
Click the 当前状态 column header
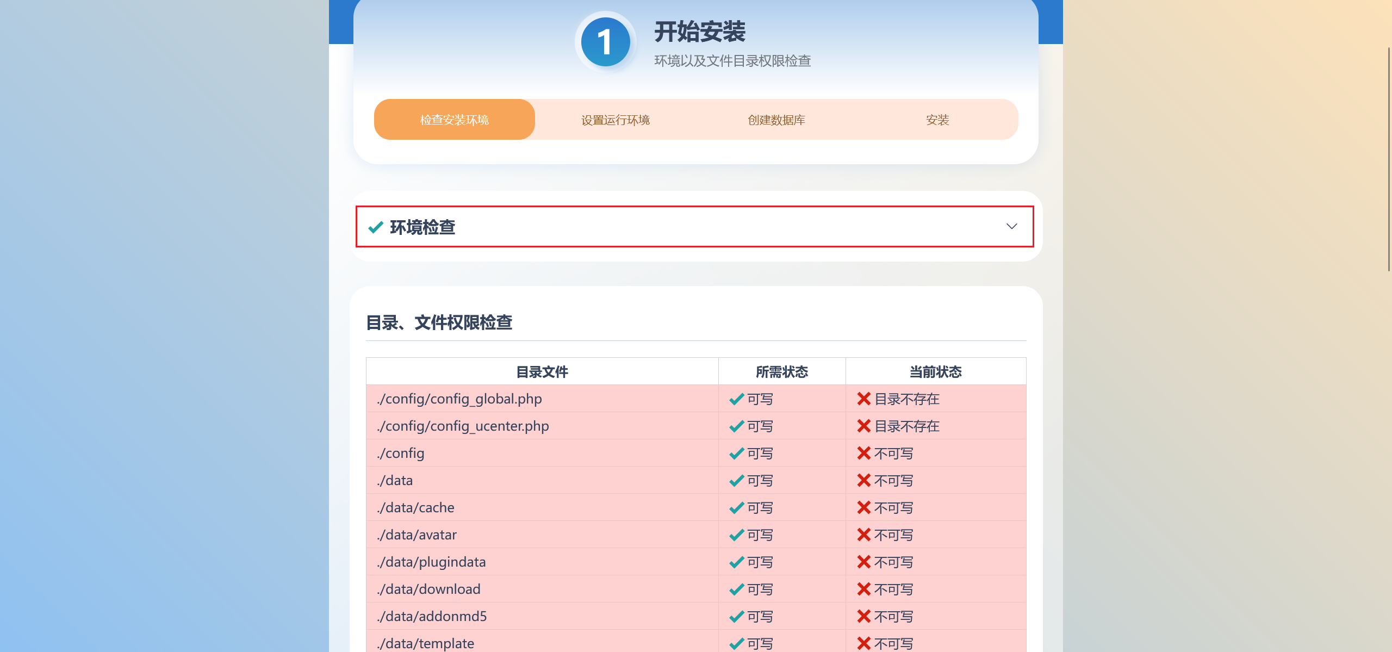click(x=936, y=372)
